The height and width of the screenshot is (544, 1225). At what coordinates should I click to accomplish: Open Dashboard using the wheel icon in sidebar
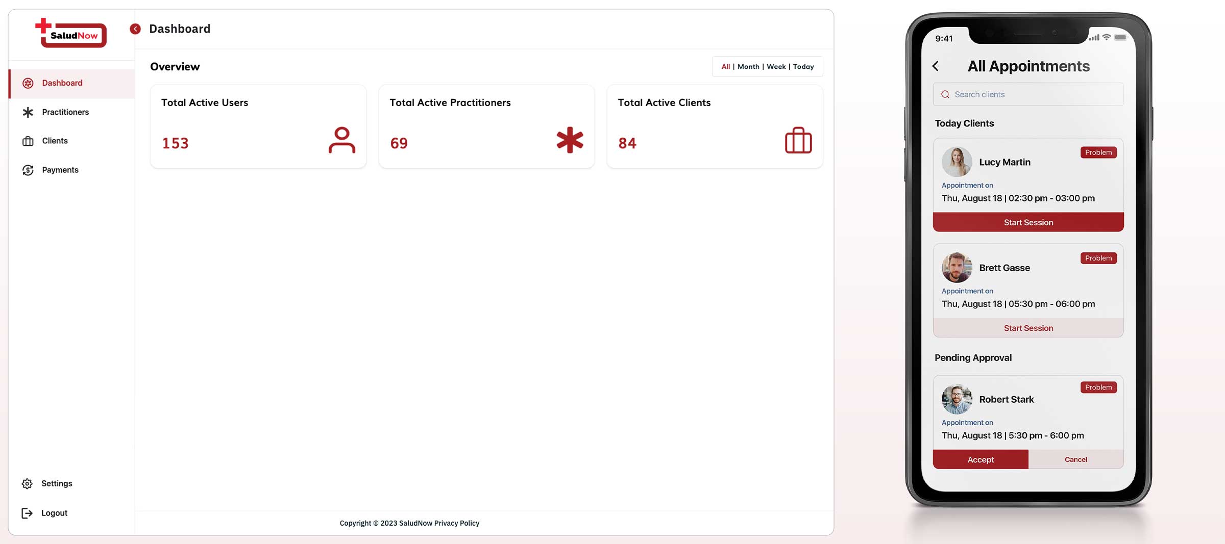[x=28, y=83]
